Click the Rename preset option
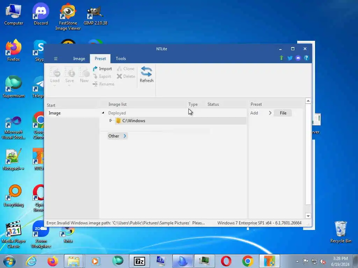 103,84
